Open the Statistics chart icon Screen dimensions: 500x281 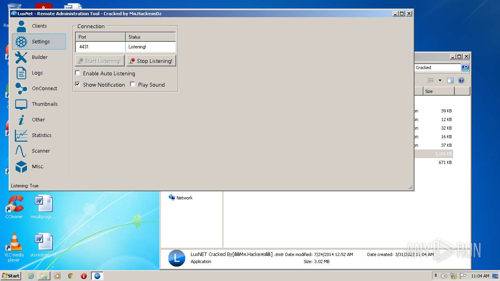(21, 135)
